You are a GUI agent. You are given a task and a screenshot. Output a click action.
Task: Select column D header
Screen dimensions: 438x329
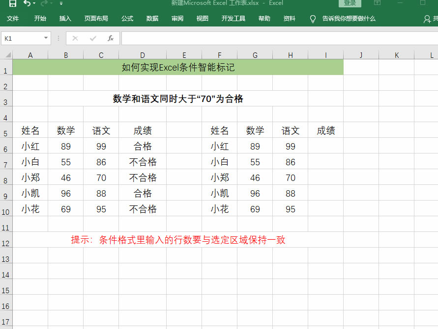coord(143,55)
